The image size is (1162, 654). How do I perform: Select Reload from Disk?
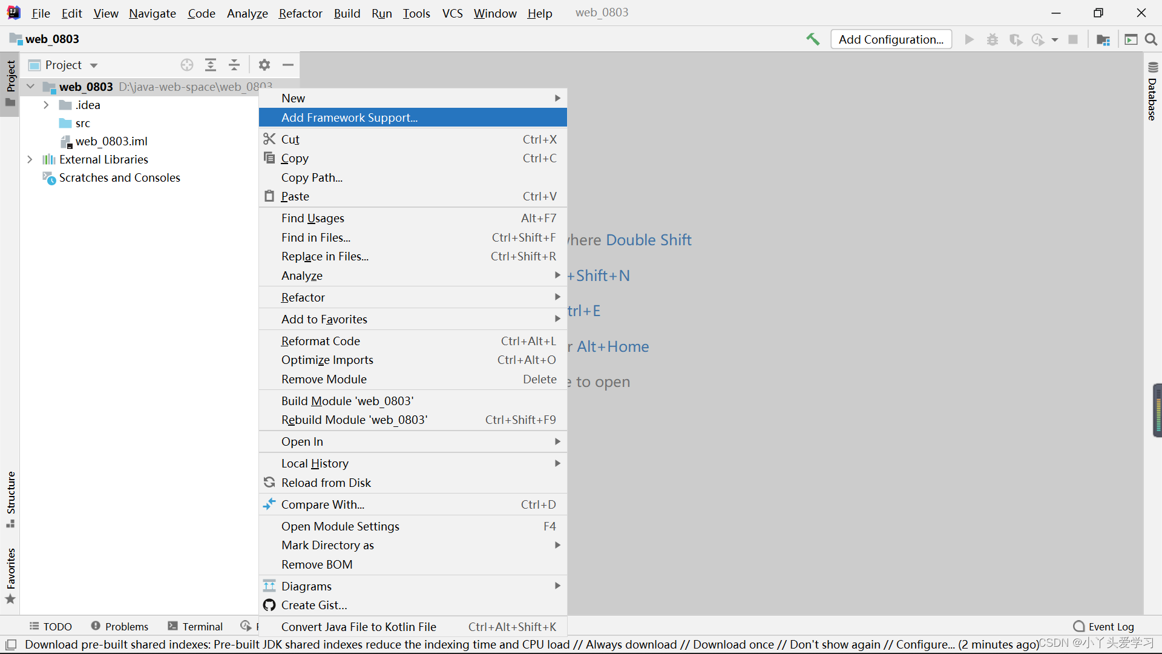[x=413, y=483]
